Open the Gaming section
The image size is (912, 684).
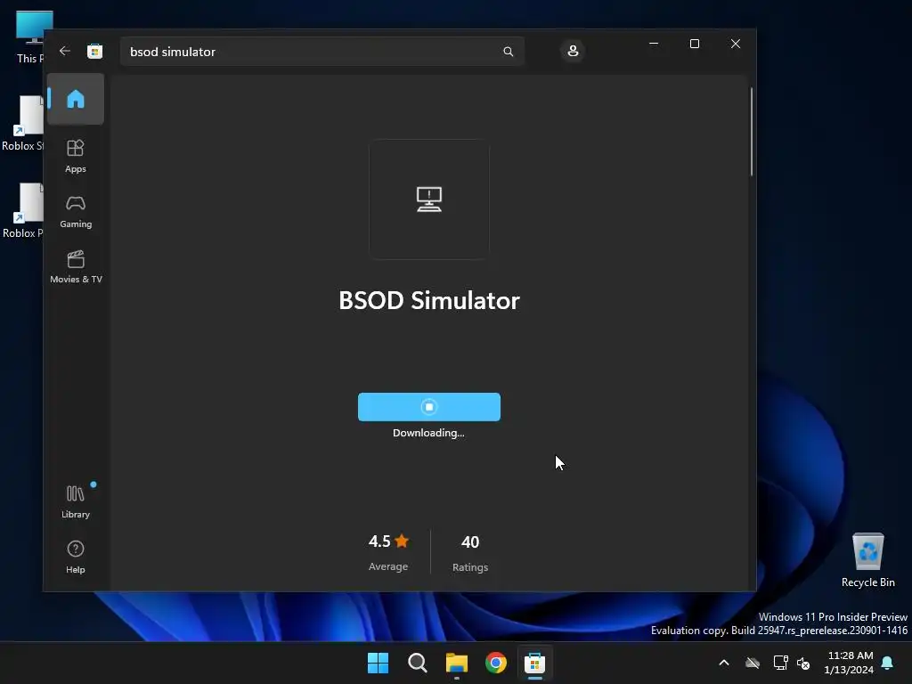click(x=76, y=212)
